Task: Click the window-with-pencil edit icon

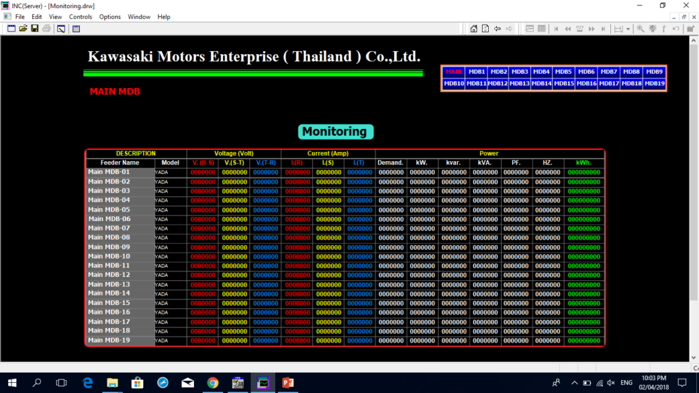Action: (x=61, y=29)
